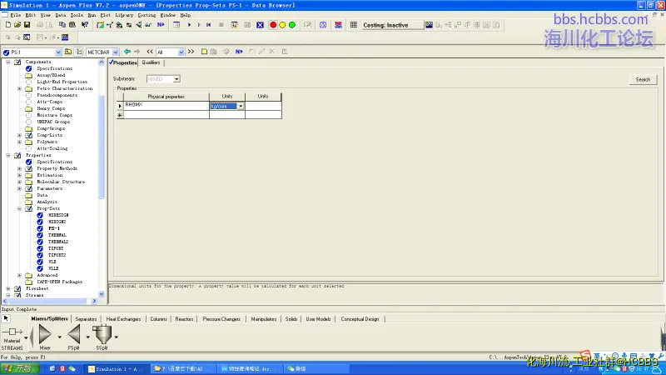The image size is (666, 375).
Task: Click the empty new property row cell
Action: [x=166, y=114]
